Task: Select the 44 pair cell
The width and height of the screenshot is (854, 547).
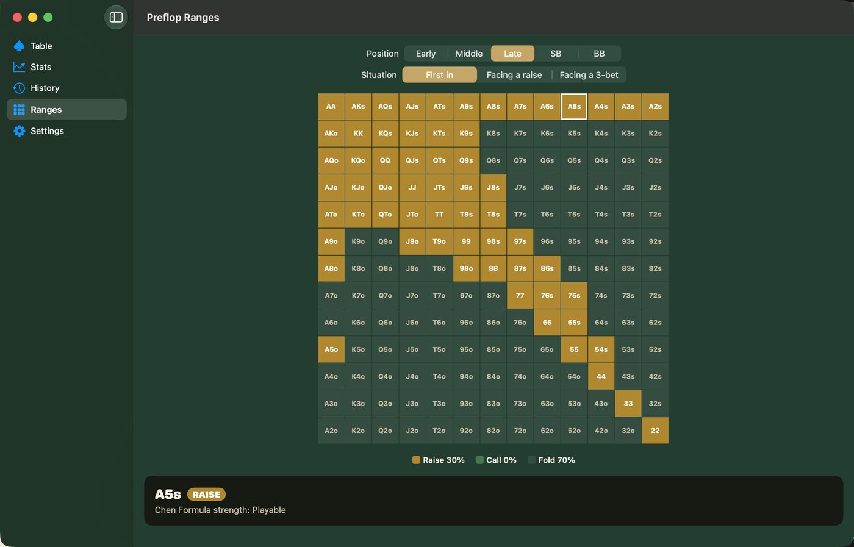Action: 601,376
